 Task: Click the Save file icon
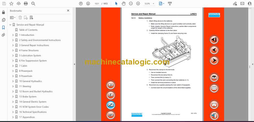click(x=4, y=4)
